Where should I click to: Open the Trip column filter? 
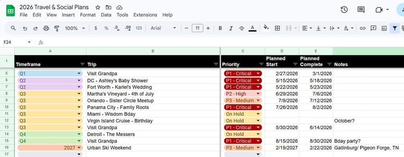pyautogui.click(x=216, y=64)
